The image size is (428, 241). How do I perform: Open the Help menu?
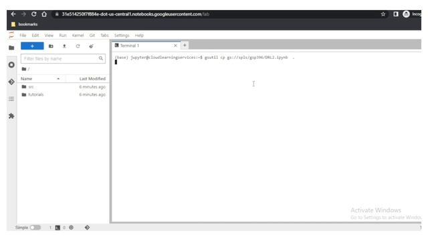pos(139,35)
